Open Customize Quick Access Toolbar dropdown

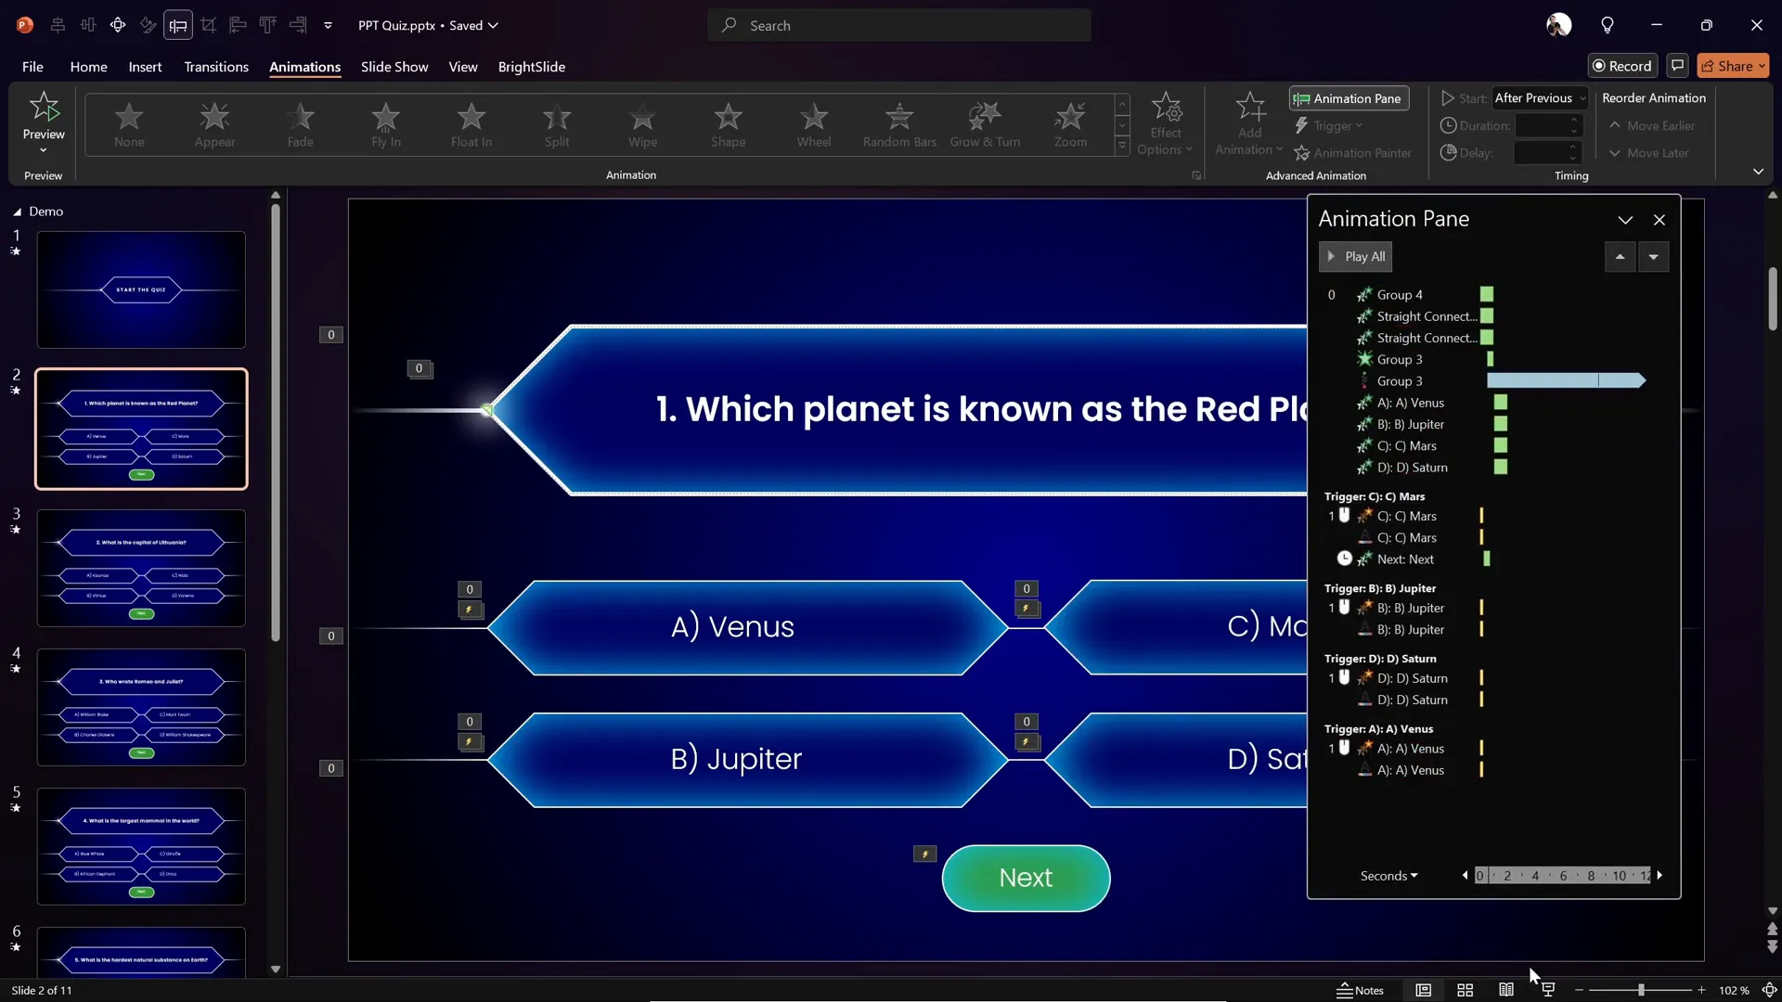[x=328, y=25]
